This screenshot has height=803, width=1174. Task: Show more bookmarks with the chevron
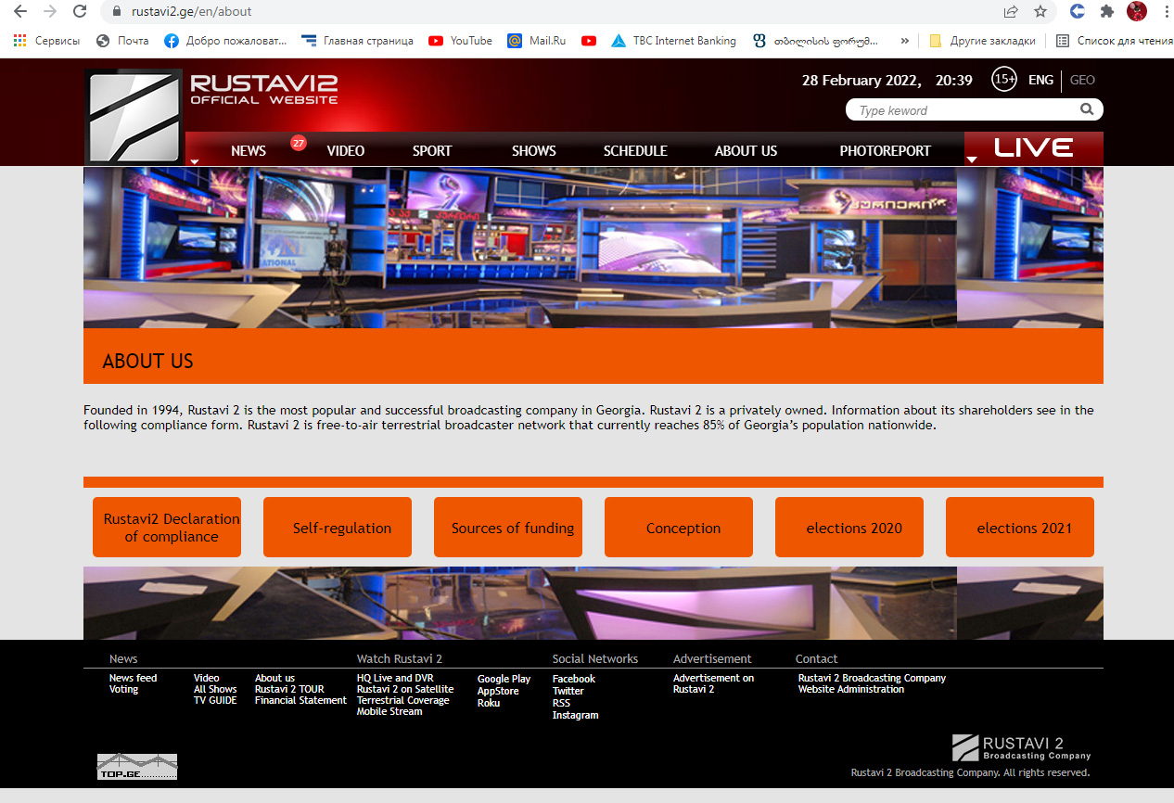(904, 41)
